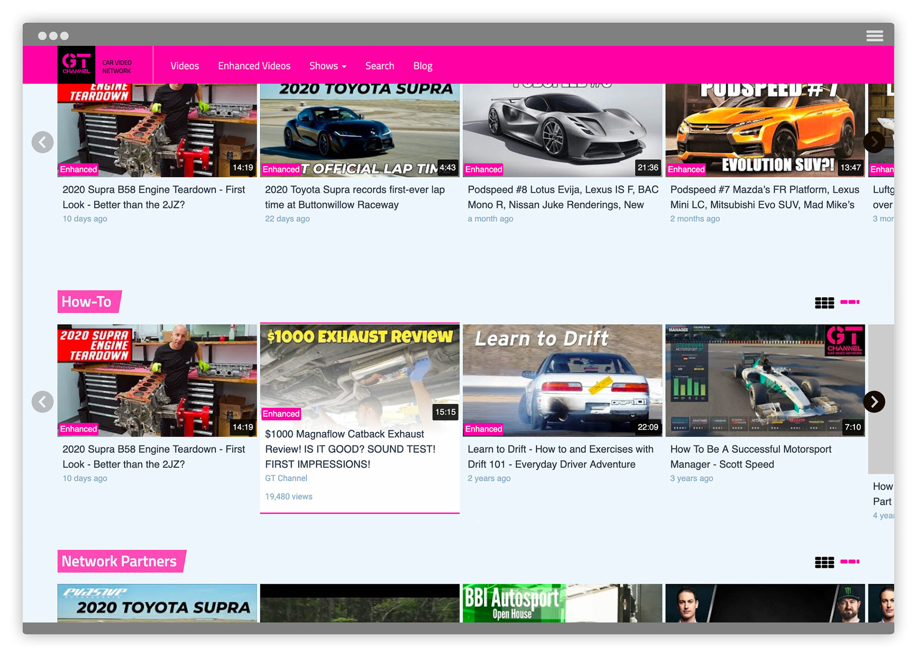Click Enhanced badge on Podspeed #8 video
This screenshot has width=917, height=657.
483,169
